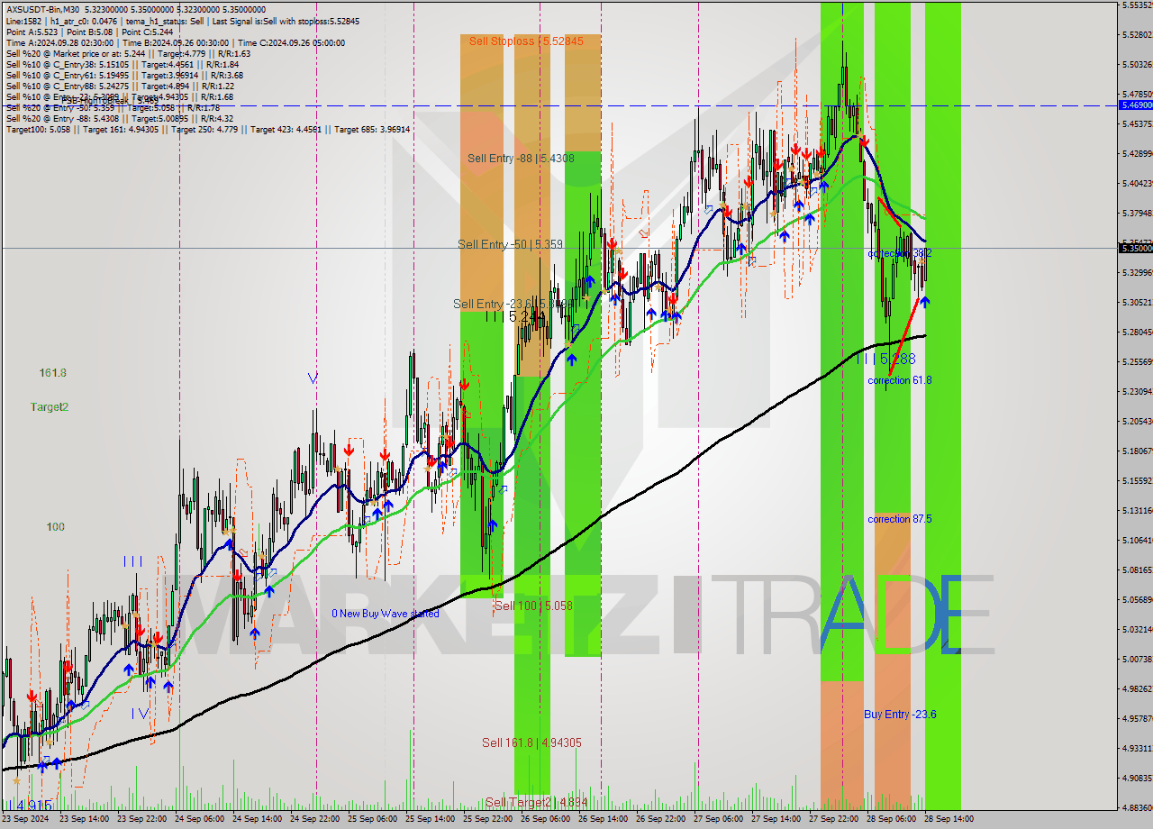Image resolution: width=1153 pixels, height=829 pixels.
Task: Select the 'Buy Entry -23.6' label
Action: [x=900, y=715]
